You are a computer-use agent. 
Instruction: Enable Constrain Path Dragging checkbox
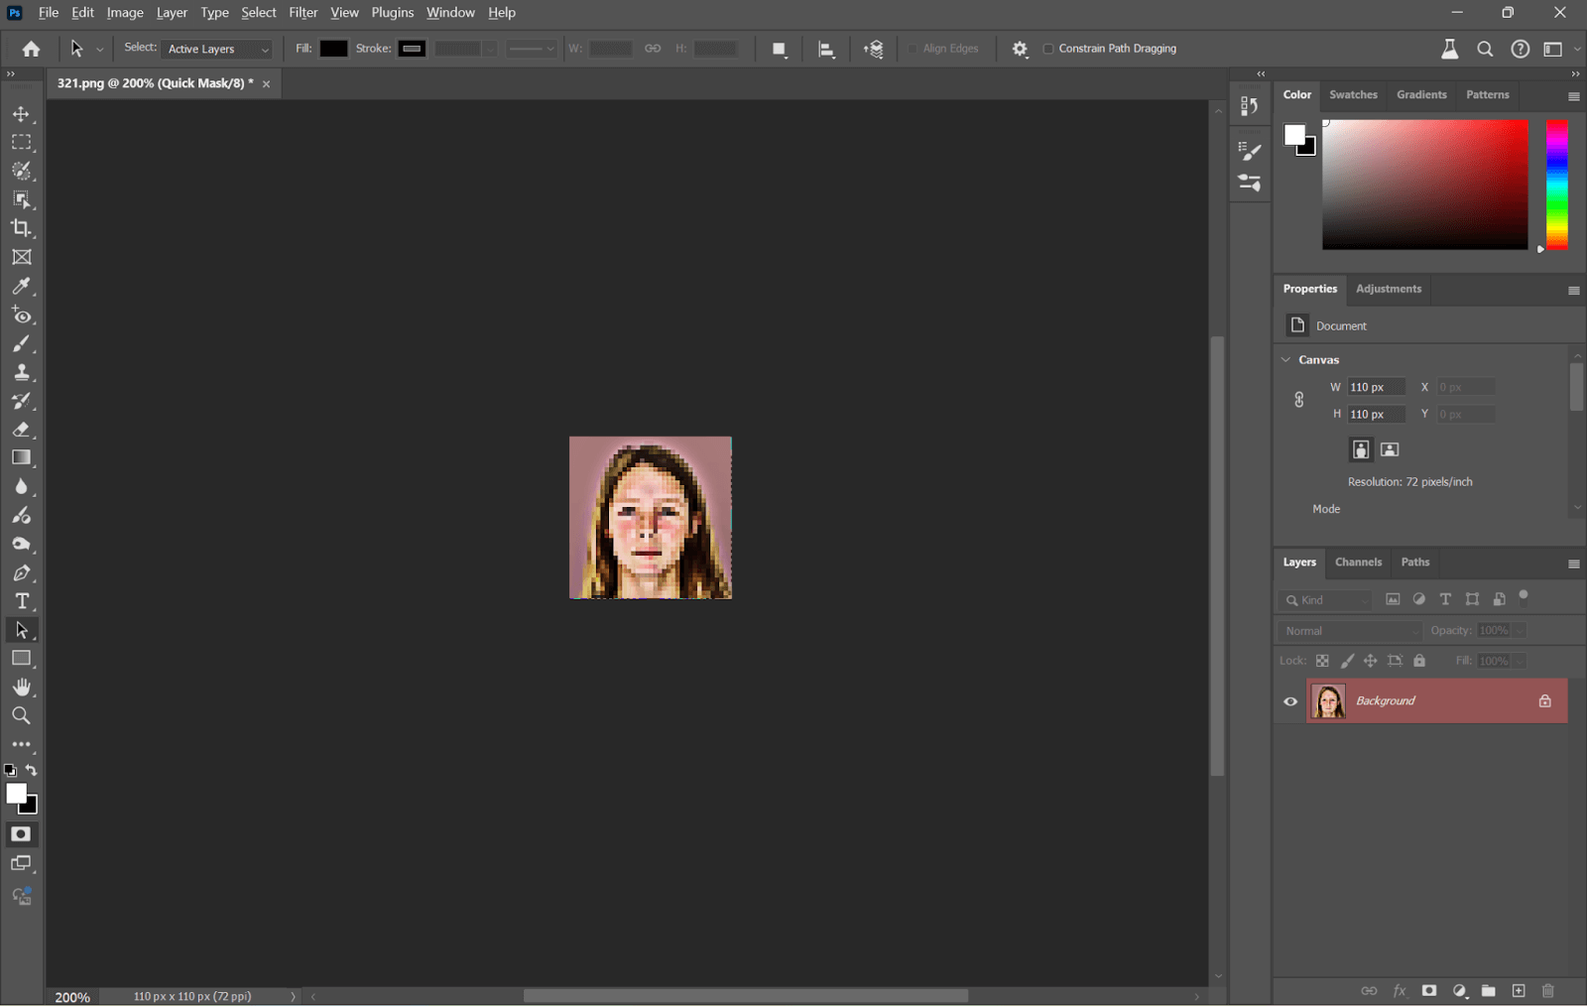1048,49
